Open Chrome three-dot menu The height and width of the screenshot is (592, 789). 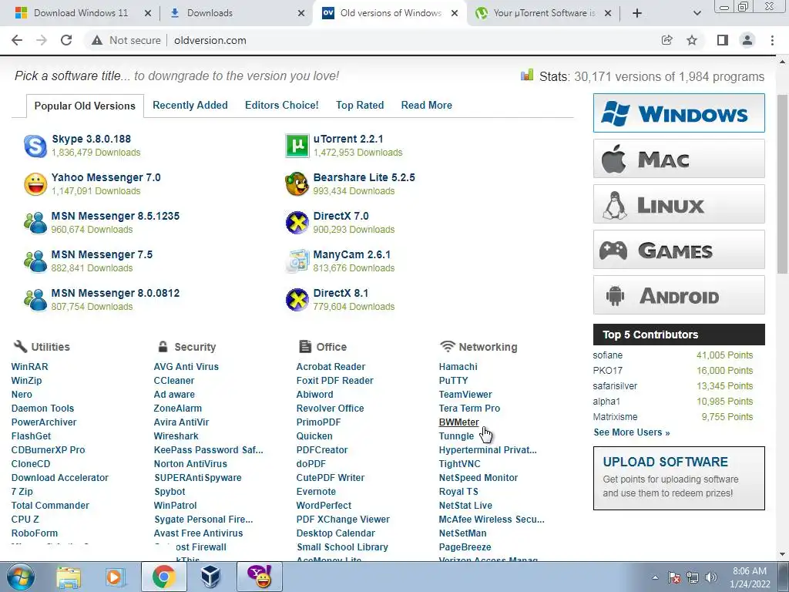coord(772,40)
